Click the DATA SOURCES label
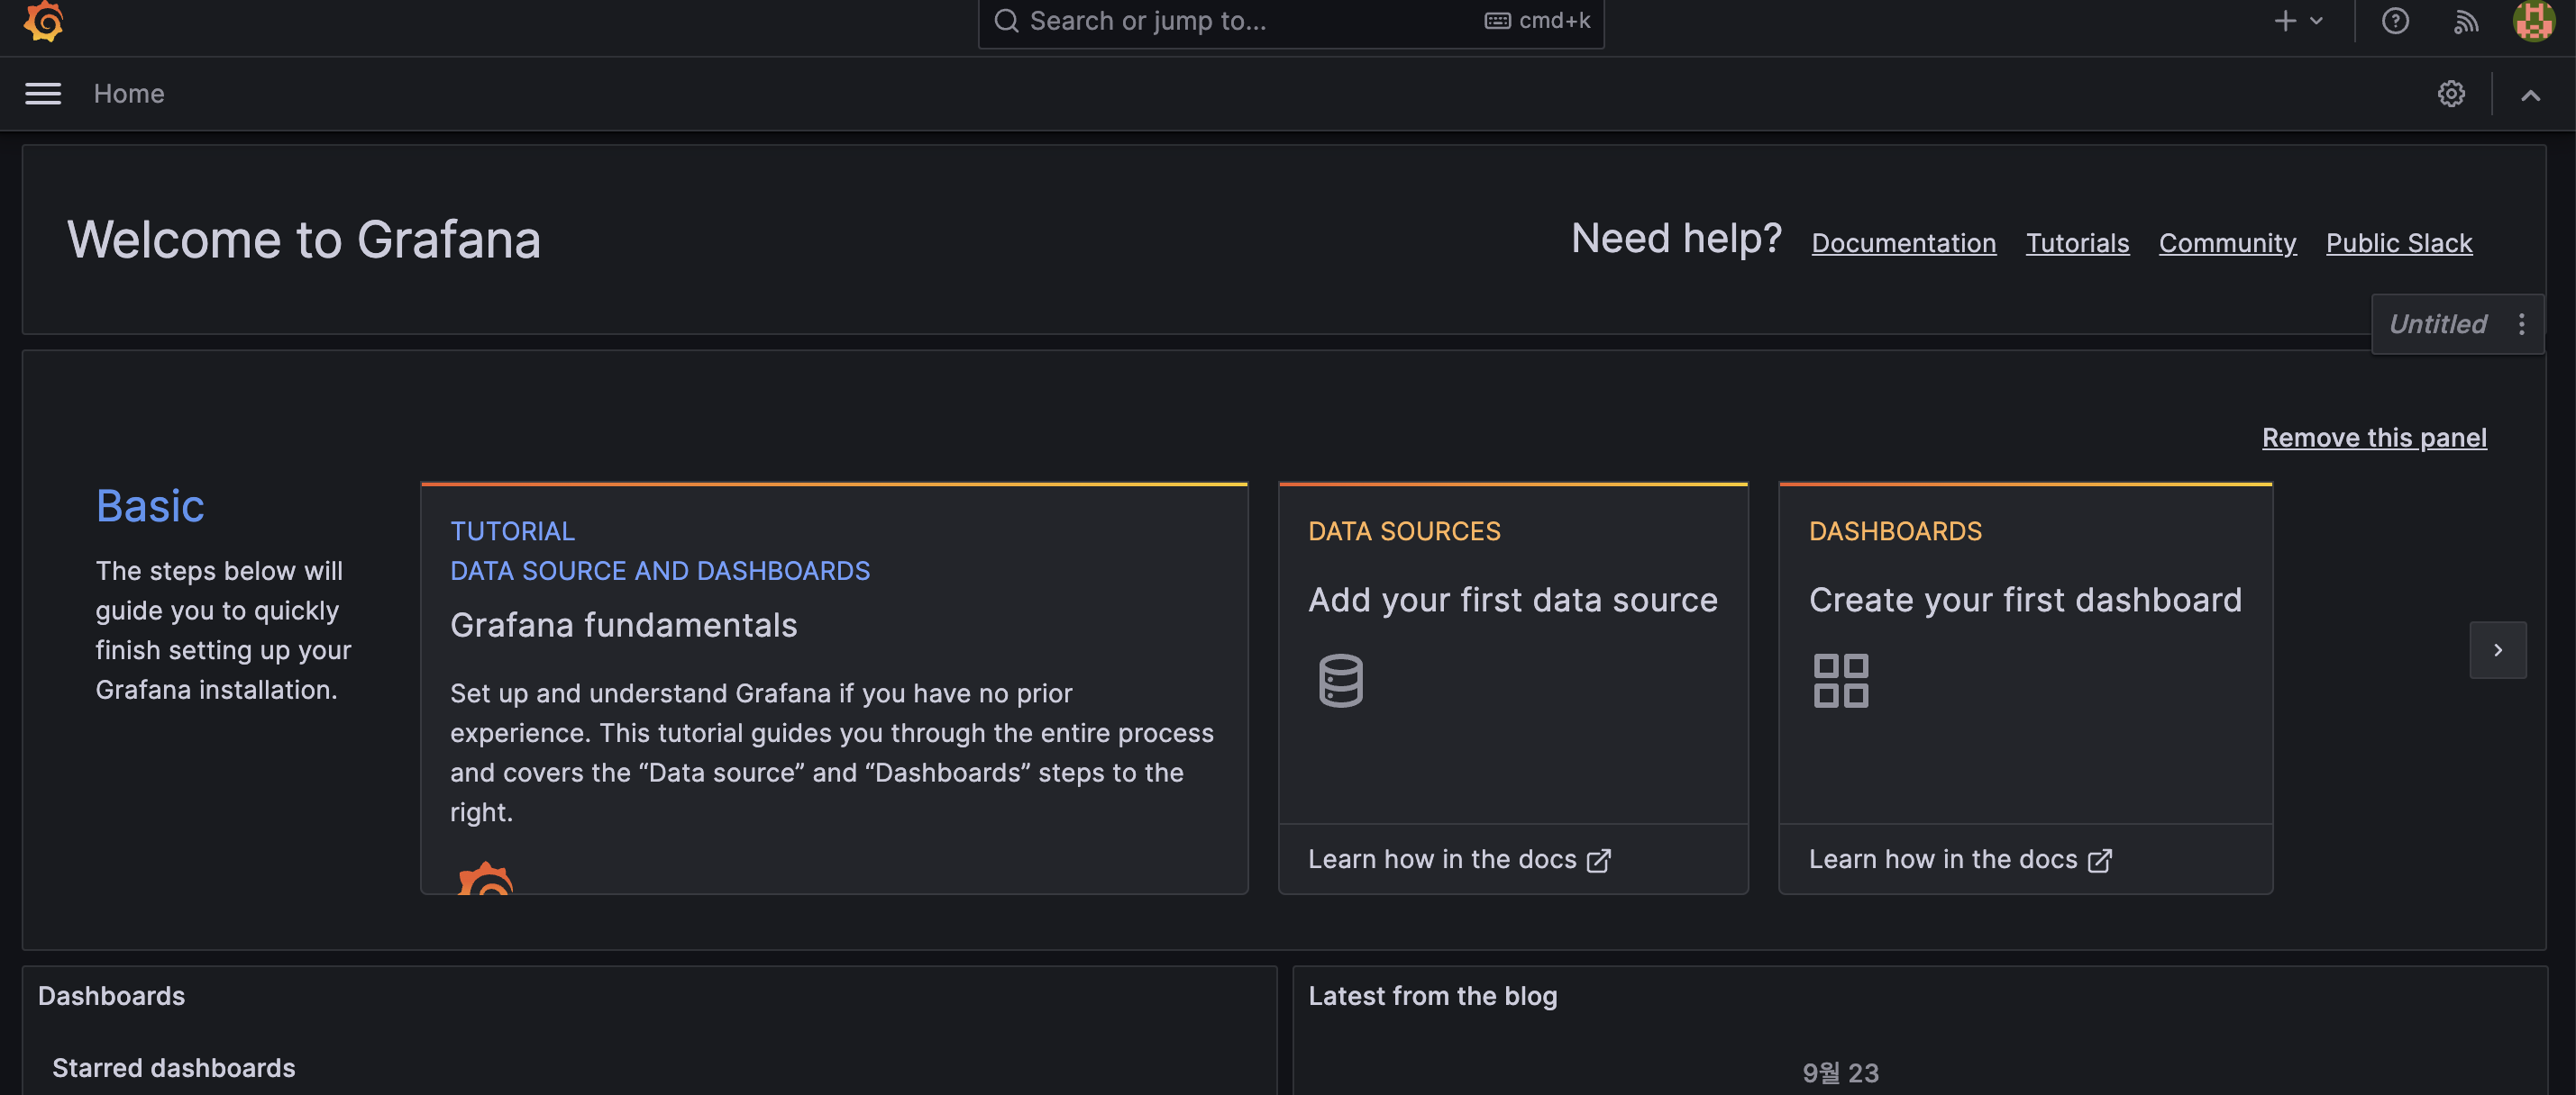 click(x=1404, y=531)
